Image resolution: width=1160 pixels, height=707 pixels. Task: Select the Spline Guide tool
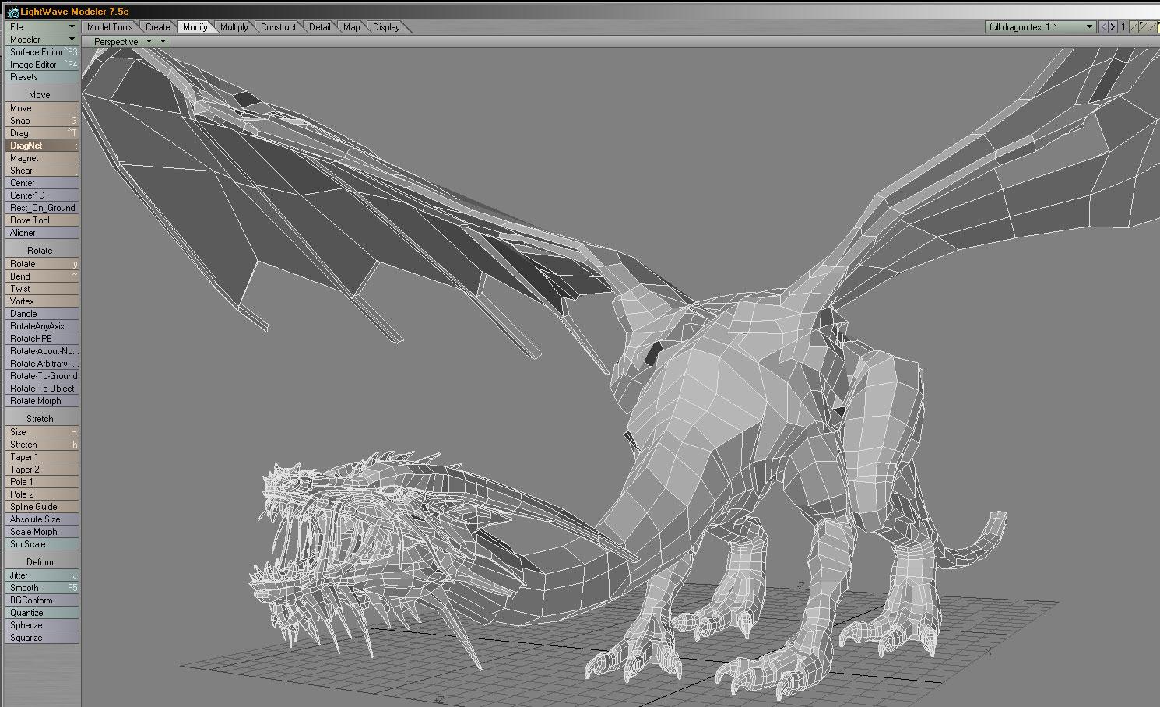tap(41, 507)
